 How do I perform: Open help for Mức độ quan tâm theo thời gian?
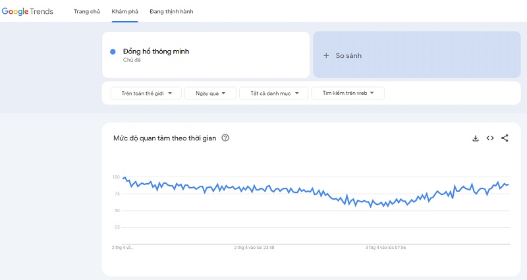(225, 138)
